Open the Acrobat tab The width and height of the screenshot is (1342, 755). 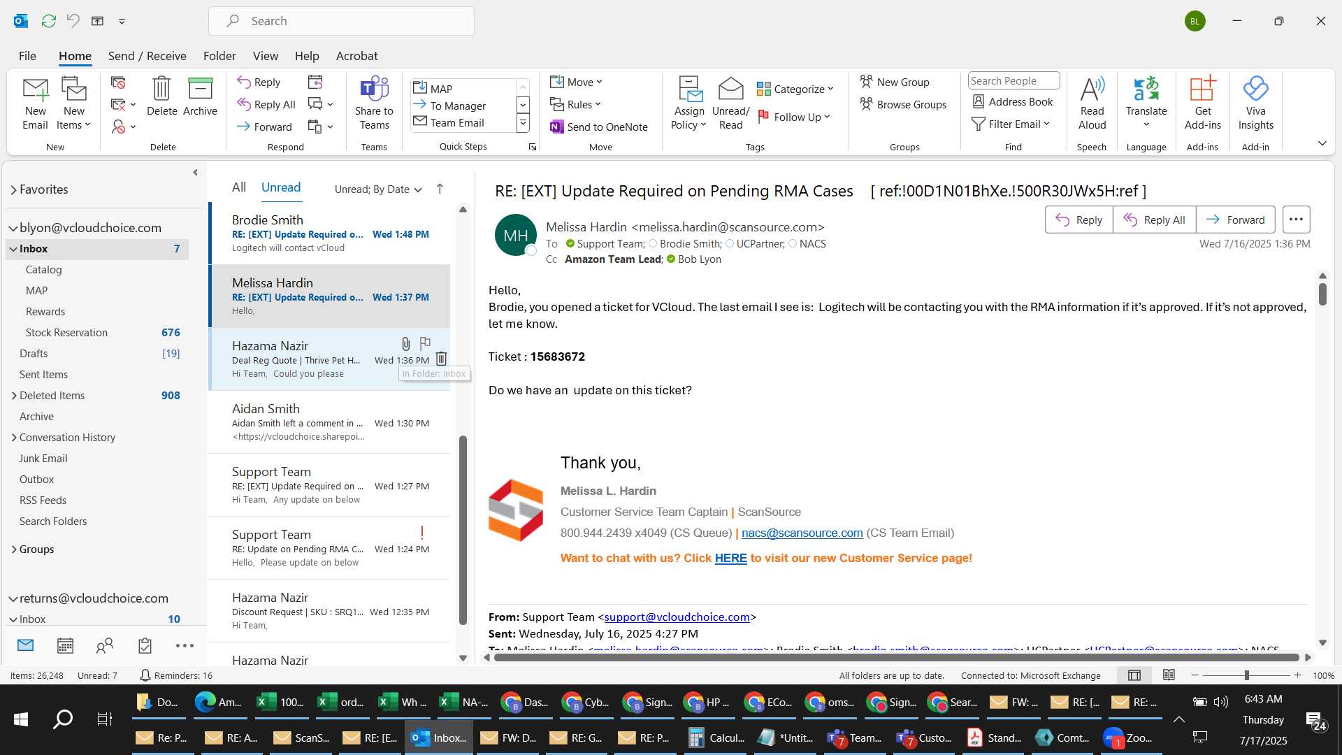356,56
